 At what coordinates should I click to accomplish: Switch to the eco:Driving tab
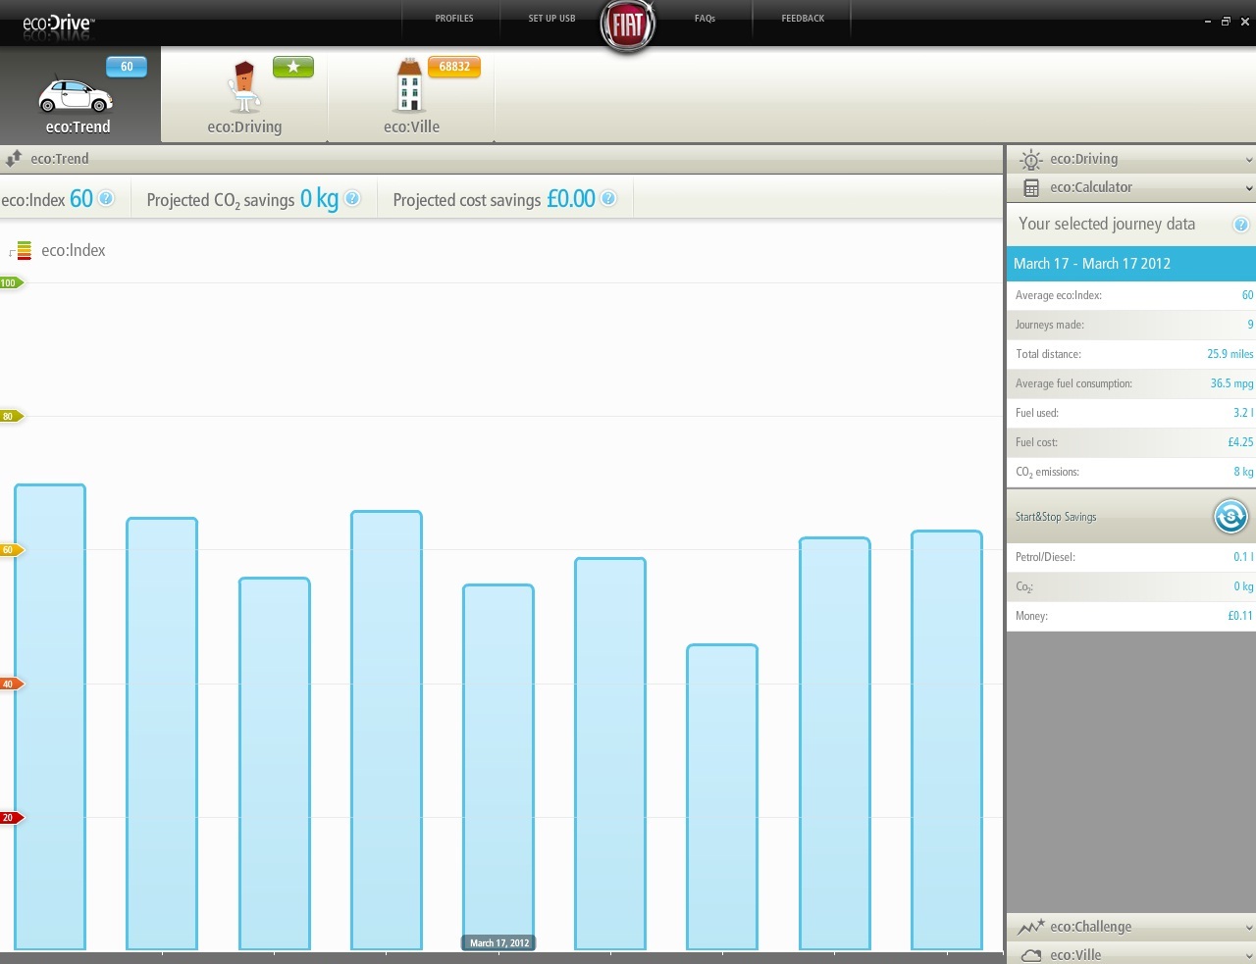tap(244, 98)
